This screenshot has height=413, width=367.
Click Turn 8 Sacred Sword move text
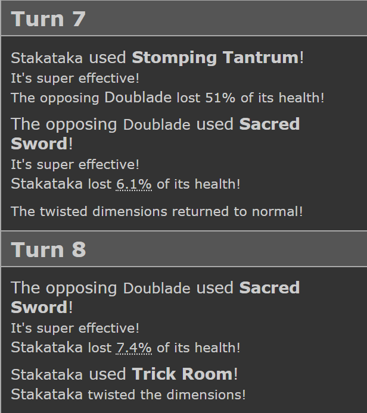pyautogui.click(x=155, y=298)
